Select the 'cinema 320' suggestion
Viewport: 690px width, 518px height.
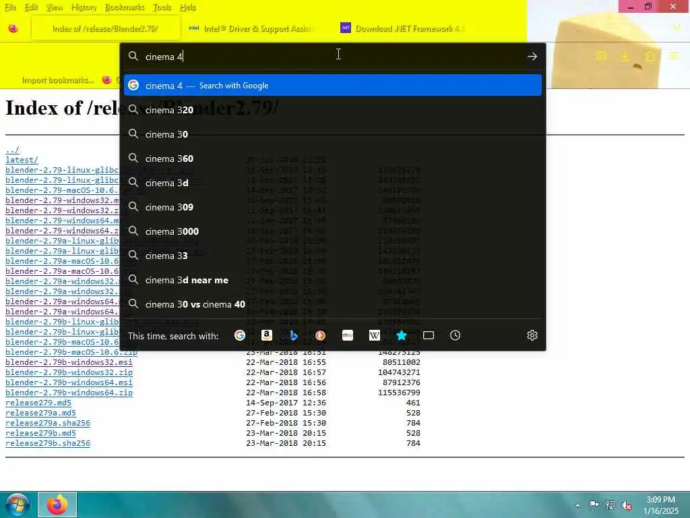coord(333,110)
